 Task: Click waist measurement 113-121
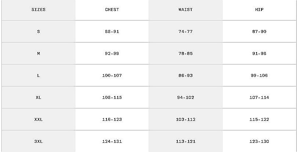[185, 141]
